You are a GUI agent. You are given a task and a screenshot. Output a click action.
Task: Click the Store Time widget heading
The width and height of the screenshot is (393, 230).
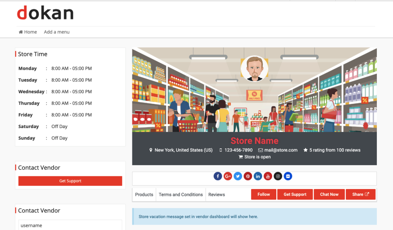point(33,54)
